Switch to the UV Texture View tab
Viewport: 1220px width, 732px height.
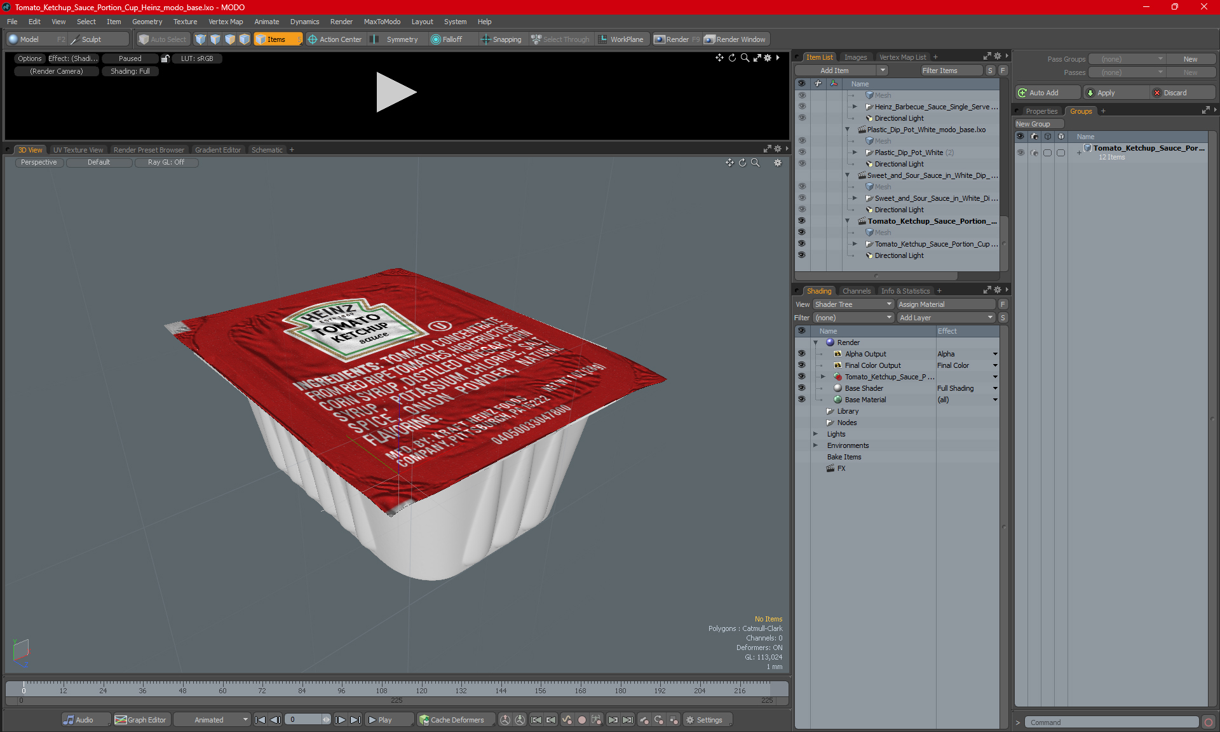click(x=78, y=149)
